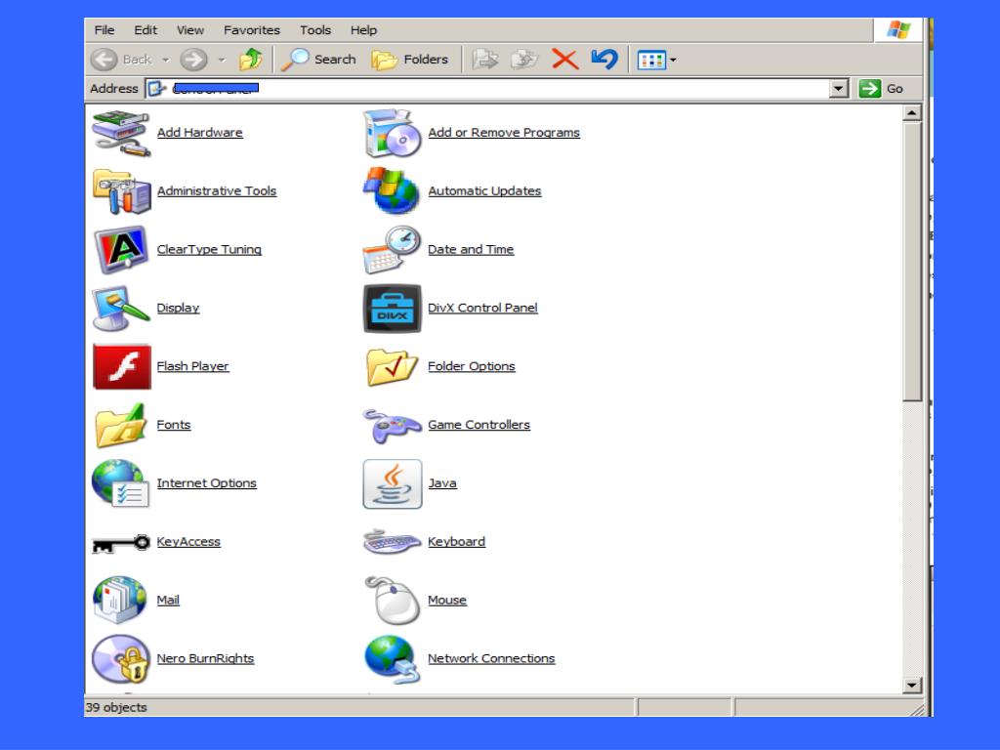Go up one folder level
The height and width of the screenshot is (750, 1000).
coord(251,60)
